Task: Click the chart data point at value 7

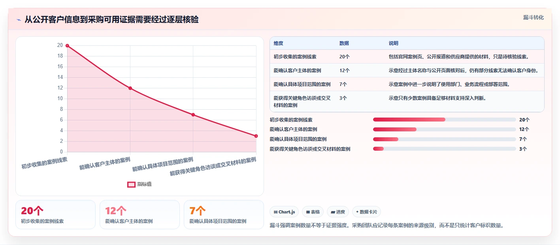Action: click(x=193, y=115)
